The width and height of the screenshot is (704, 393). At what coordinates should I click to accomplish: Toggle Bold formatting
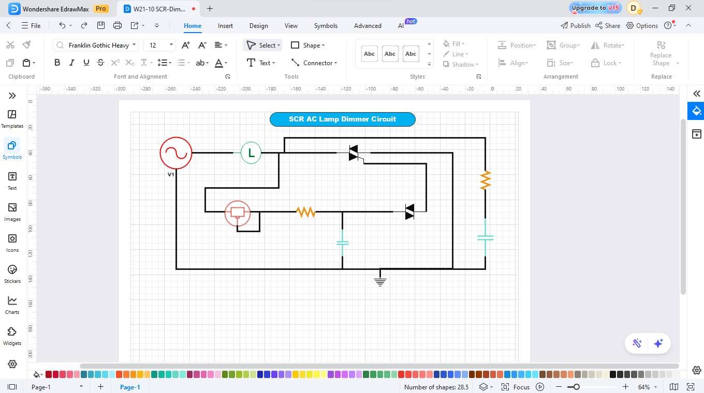click(x=57, y=63)
